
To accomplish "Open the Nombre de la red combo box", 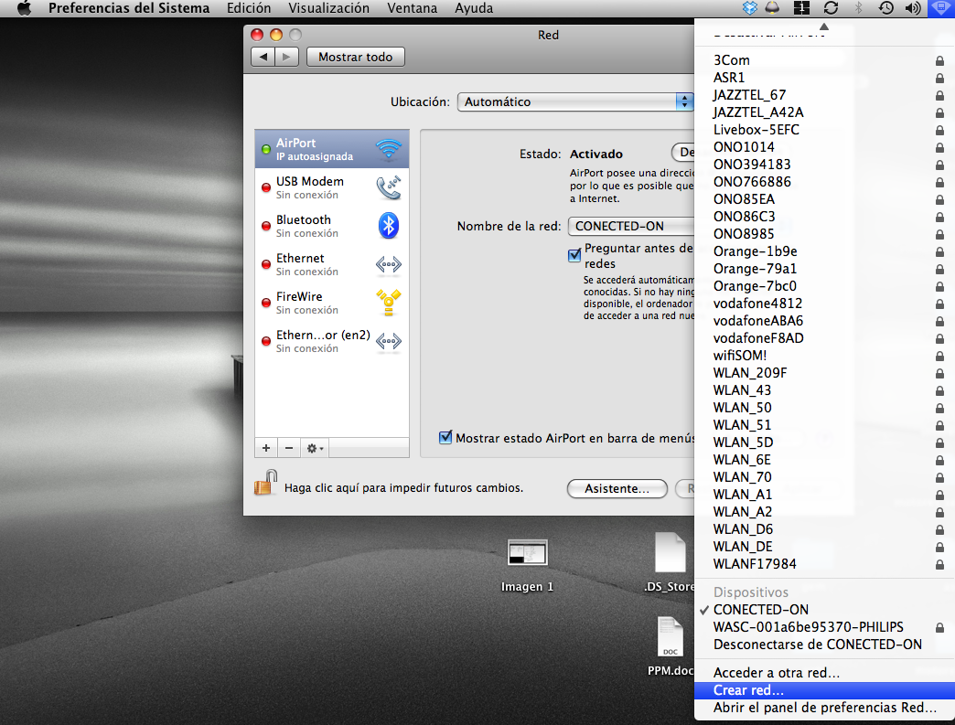I will tap(631, 227).
